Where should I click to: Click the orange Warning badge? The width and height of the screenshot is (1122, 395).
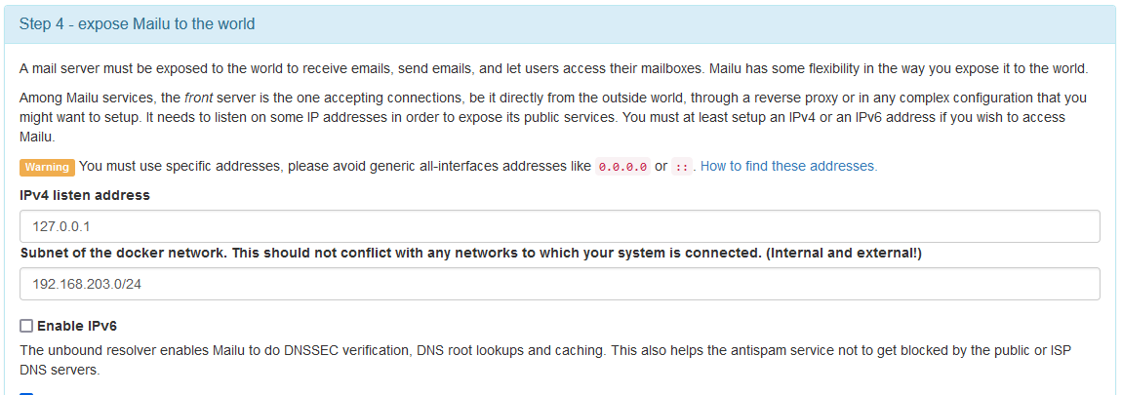click(47, 167)
